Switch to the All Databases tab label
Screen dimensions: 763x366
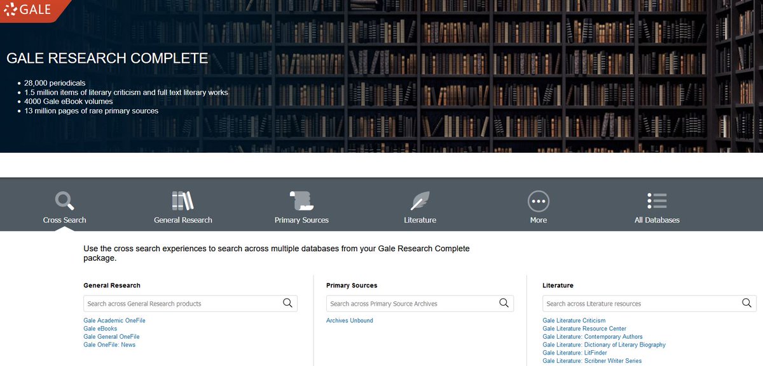point(657,220)
